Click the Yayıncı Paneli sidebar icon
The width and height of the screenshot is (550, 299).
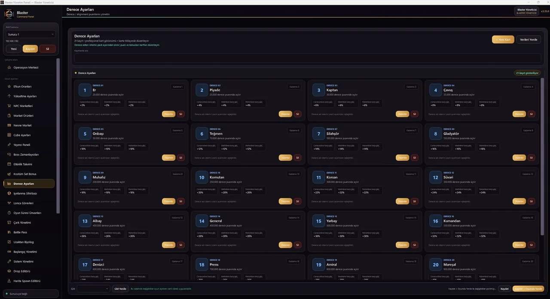tap(9, 145)
